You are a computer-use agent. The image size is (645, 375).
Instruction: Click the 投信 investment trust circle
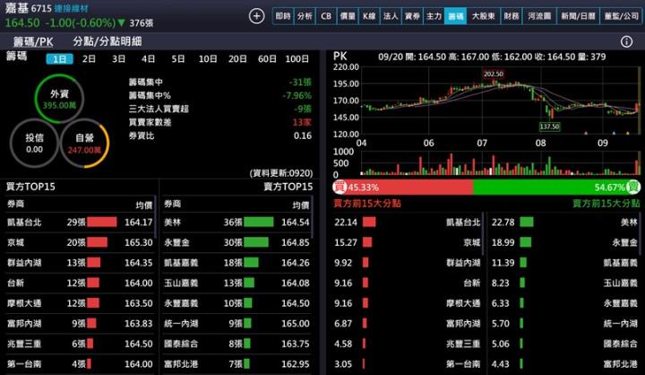coord(34,143)
